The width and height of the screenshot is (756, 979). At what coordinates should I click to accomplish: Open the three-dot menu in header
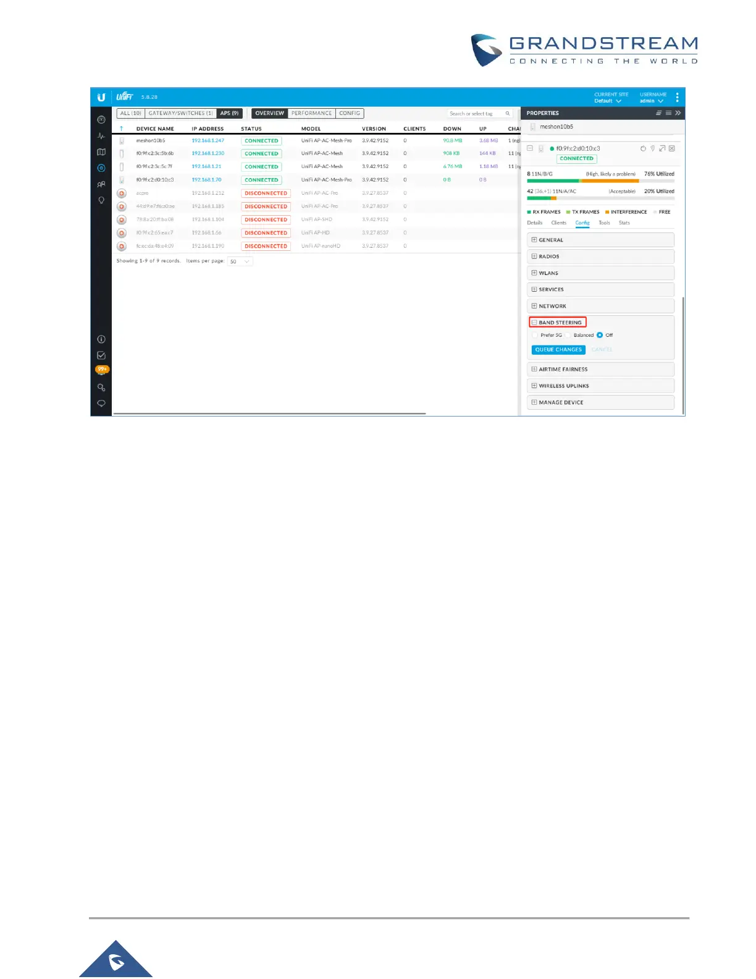coord(677,98)
